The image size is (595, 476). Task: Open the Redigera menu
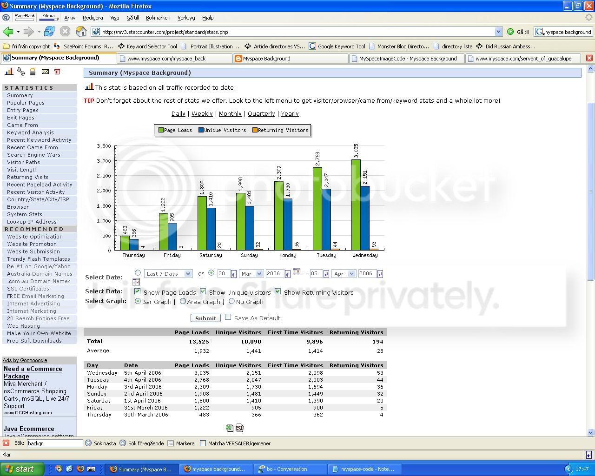tap(93, 18)
